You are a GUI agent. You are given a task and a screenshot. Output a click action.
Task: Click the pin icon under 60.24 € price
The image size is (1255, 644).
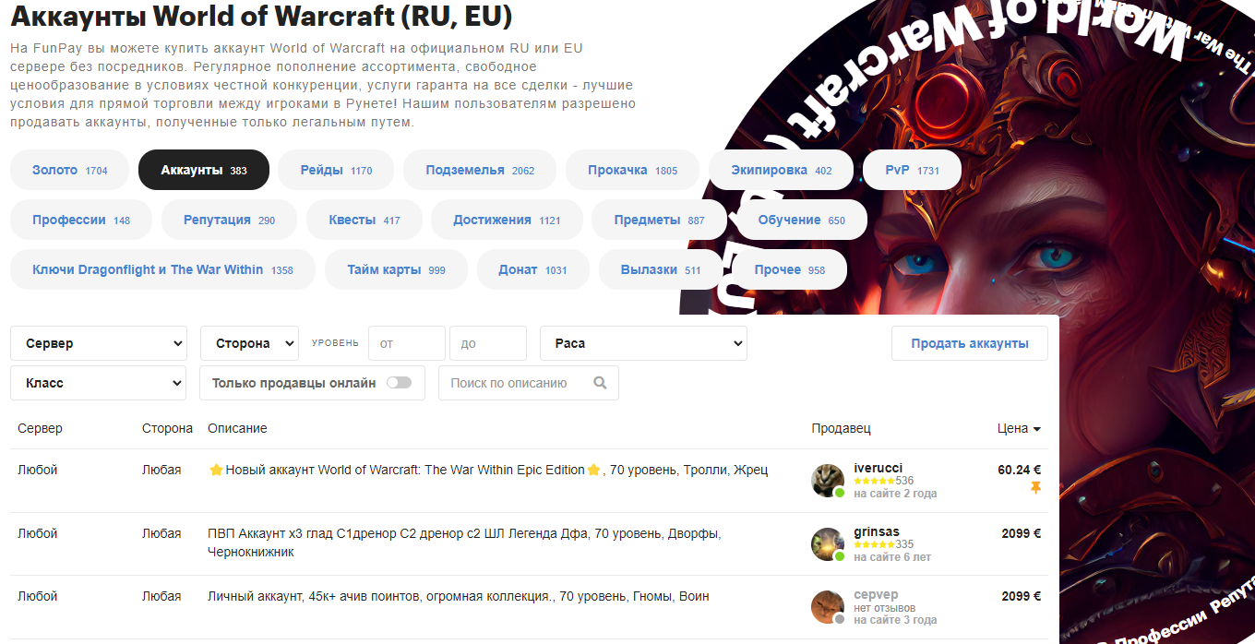[1035, 487]
